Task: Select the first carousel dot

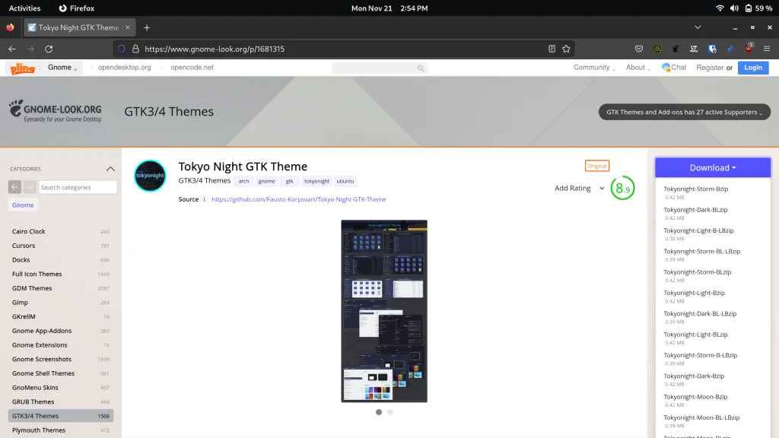Action: click(379, 412)
